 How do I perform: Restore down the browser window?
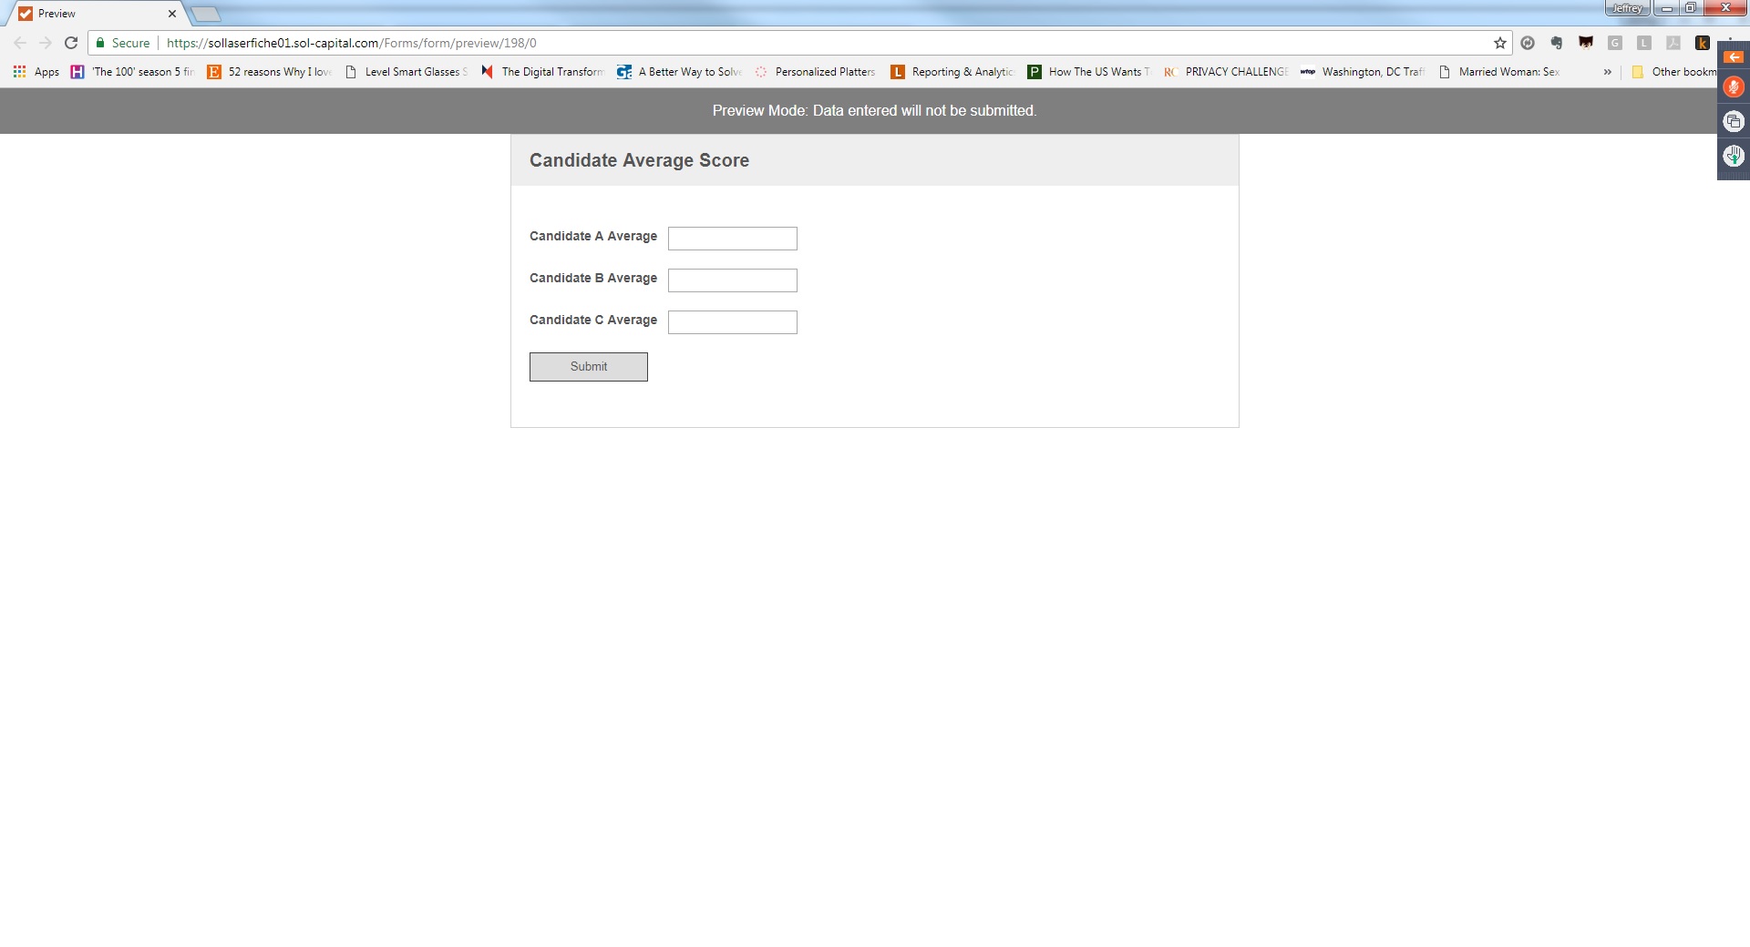[1690, 8]
